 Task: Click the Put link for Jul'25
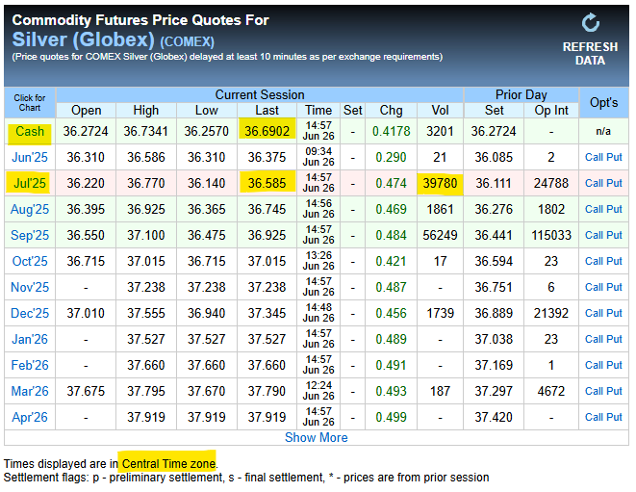pos(615,183)
